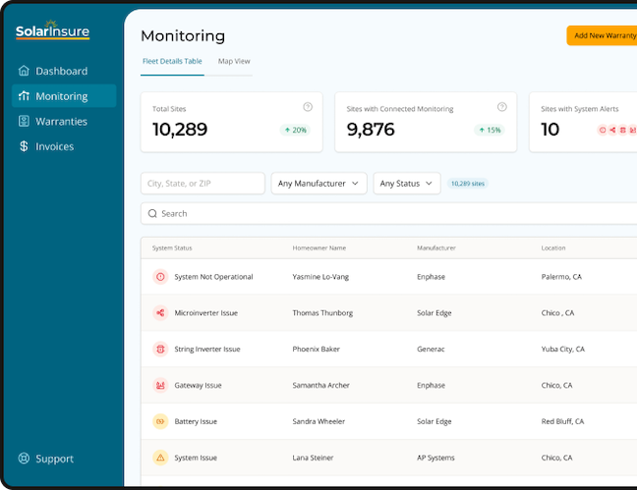637x490 pixels.
Task: Click Palermo, CA location cell
Action: click(x=561, y=277)
